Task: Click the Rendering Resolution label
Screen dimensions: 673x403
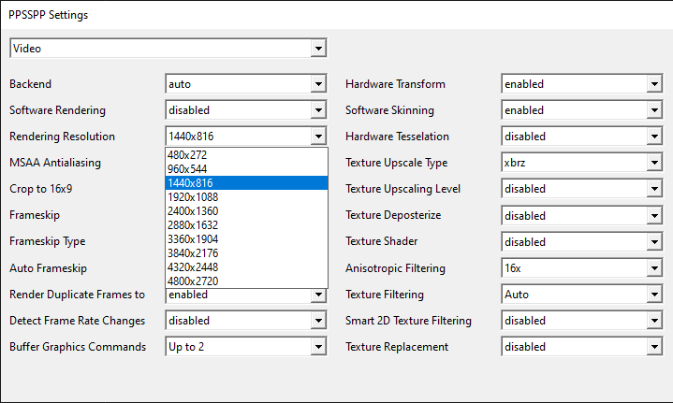Action: click(x=62, y=137)
